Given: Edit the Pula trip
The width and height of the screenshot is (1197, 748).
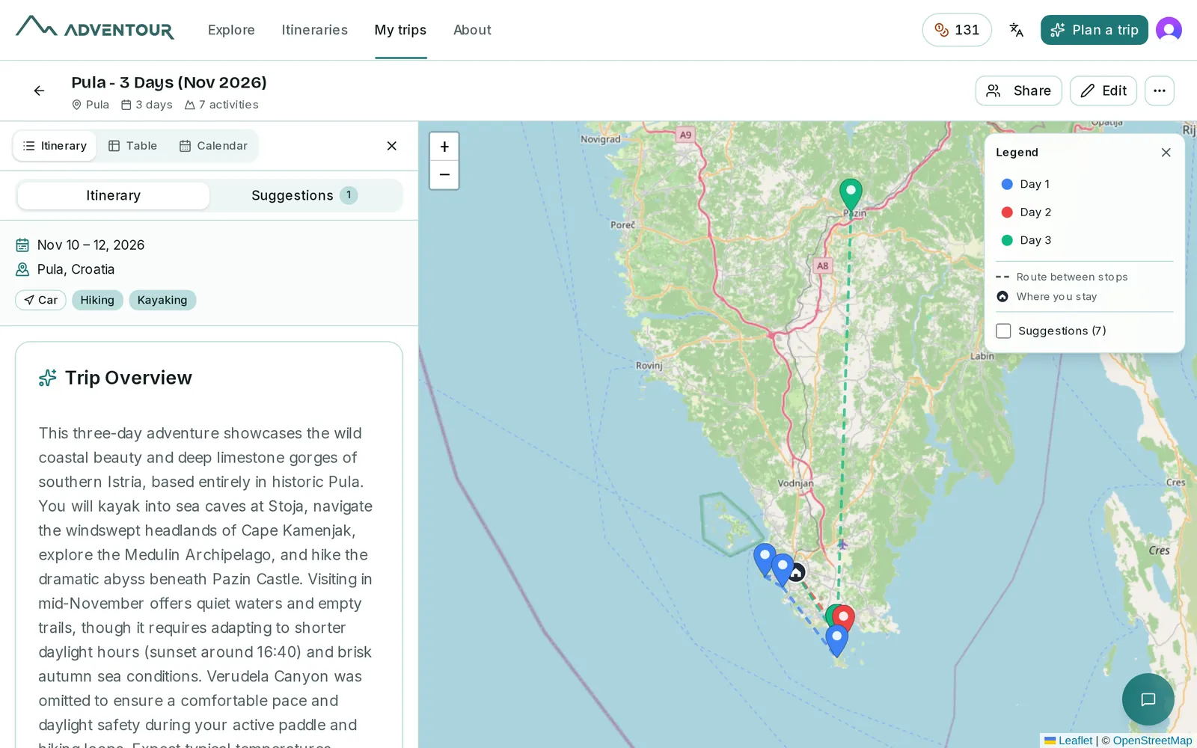Looking at the screenshot, I should click(x=1103, y=91).
